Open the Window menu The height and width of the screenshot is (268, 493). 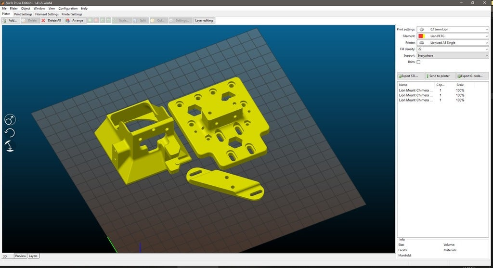coord(39,9)
